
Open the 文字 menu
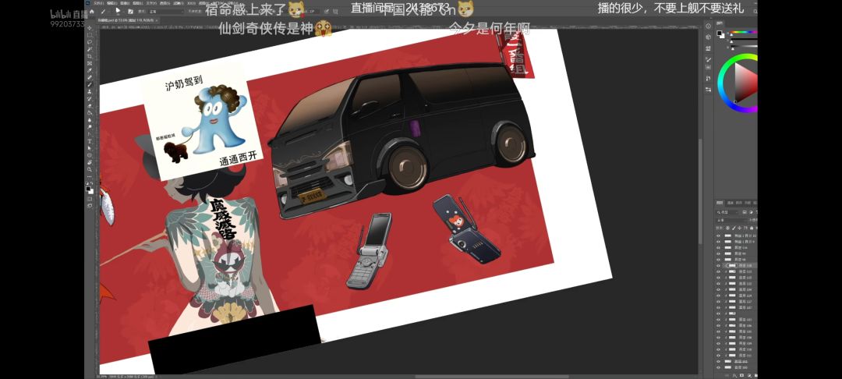[x=151, y=3]
